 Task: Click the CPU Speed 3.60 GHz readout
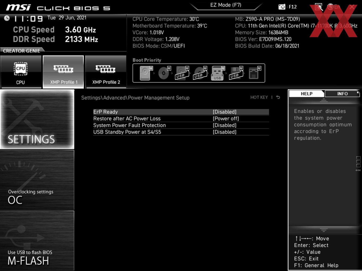pyautogui.click(x=55, y=29)
